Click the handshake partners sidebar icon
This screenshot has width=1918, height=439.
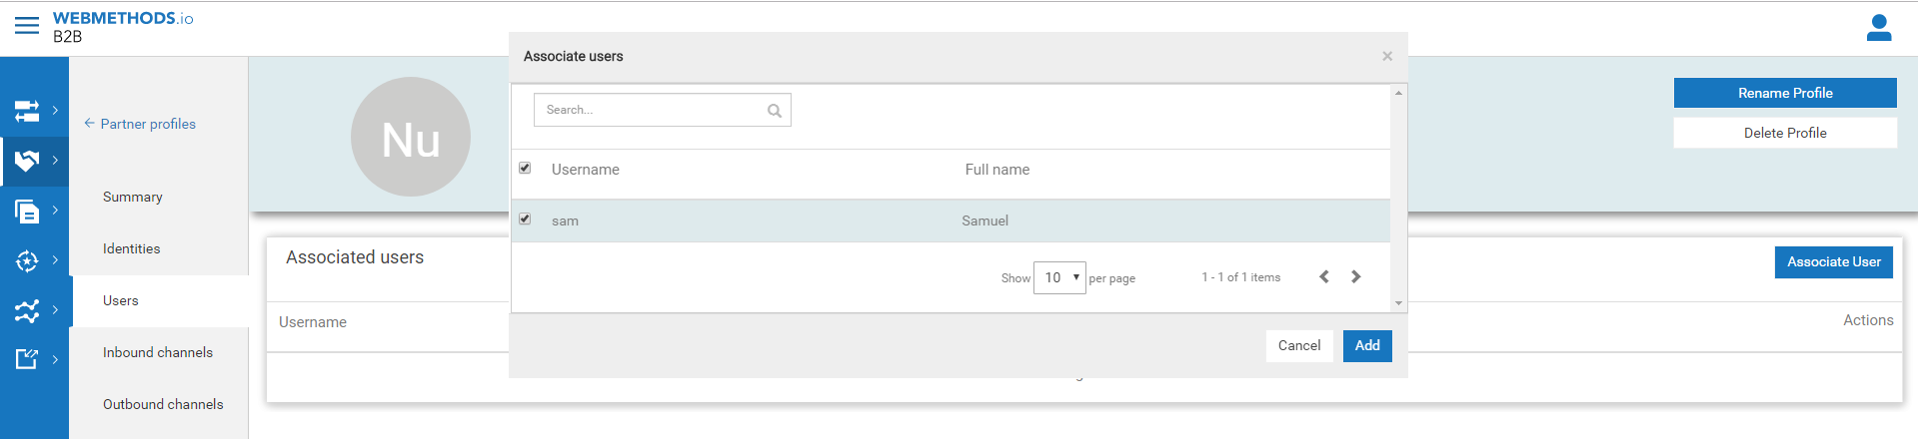(27, 160)
